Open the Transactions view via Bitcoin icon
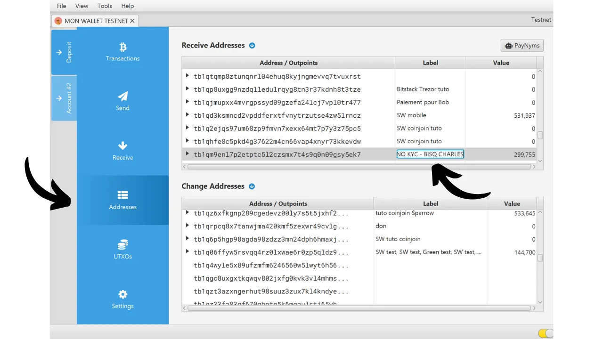The width and height of the screenshot is (603, 339). [x=122, y=48]
